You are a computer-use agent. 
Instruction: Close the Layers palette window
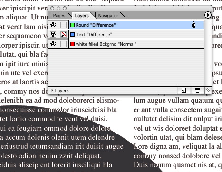[52, 8]
